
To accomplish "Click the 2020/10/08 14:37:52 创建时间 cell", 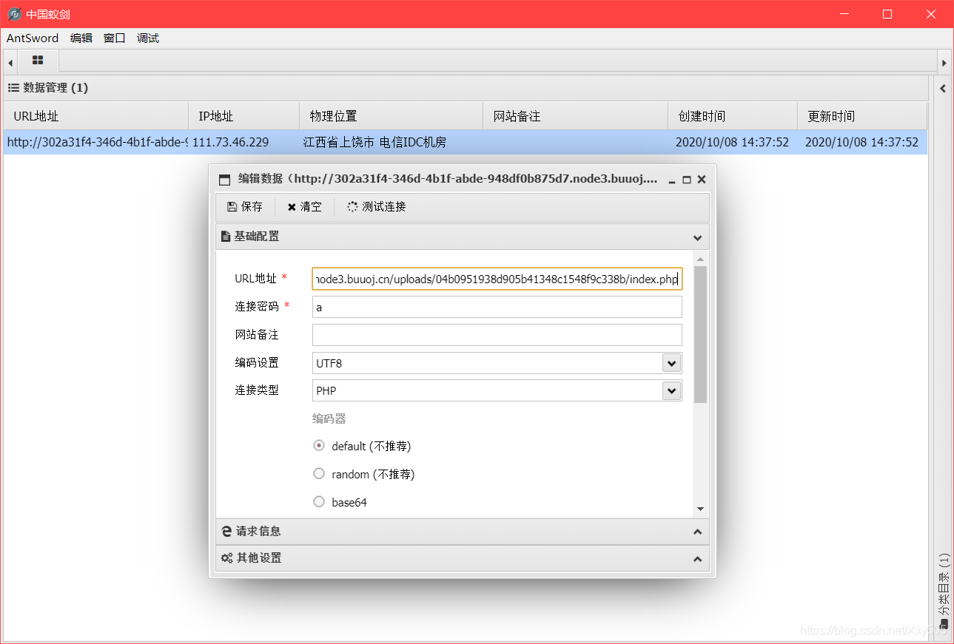I will pos(732,142).
